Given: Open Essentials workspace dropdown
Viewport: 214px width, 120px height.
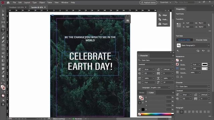Looking at the screenshot, I should 166,2.
